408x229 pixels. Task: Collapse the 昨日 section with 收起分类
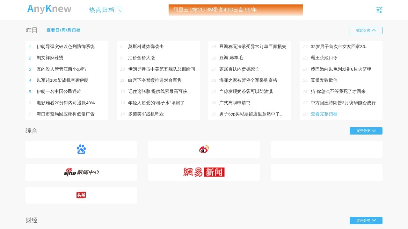tap(366, 30)
